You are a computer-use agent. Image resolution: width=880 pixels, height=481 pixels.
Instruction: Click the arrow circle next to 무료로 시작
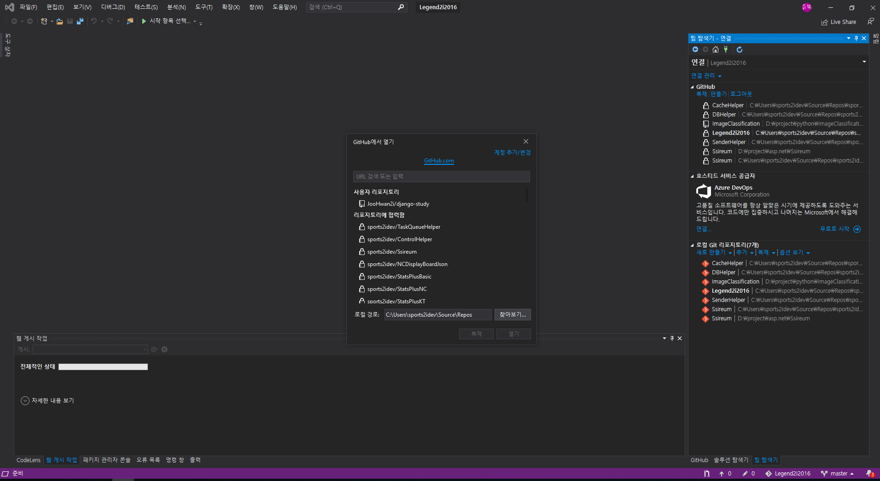[x=857, y=229]
